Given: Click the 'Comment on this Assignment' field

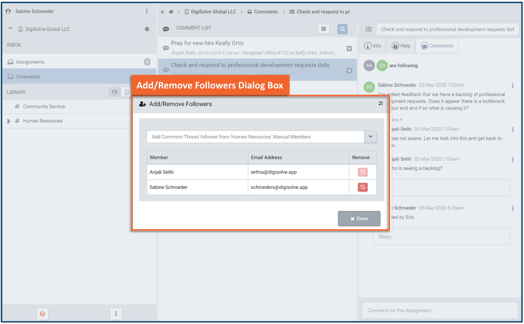Looking at the screenshot, I should click(440, 310).
